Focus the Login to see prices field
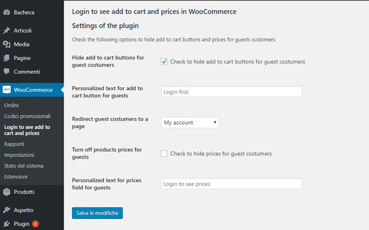The height and width of the screenshot is (230, 369). click(232, 184)
